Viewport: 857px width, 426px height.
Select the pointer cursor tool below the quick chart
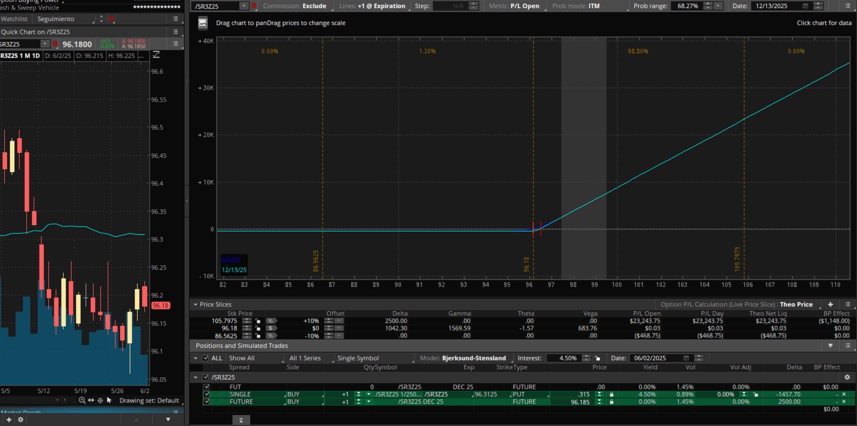point(109,400)
